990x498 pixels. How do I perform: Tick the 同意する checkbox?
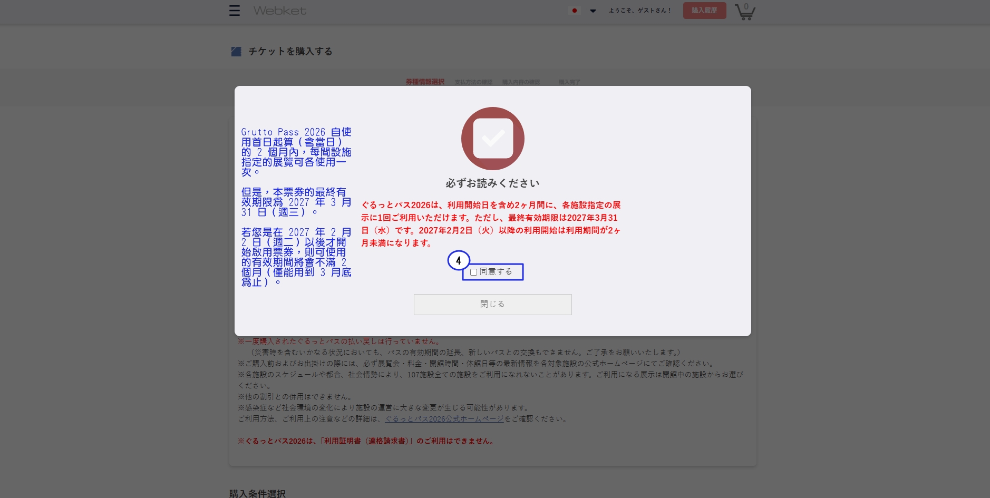(474, 272)
